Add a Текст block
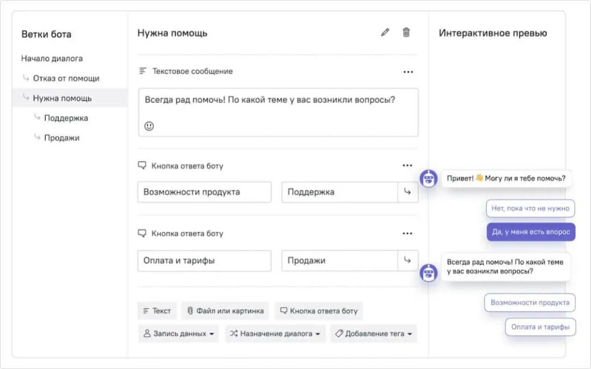 pos(156,311)
